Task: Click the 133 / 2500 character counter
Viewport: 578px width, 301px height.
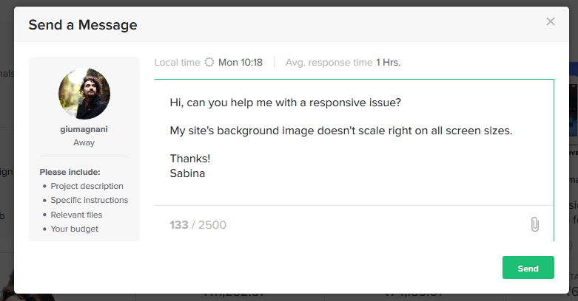Action: click(x=198, y=224)
